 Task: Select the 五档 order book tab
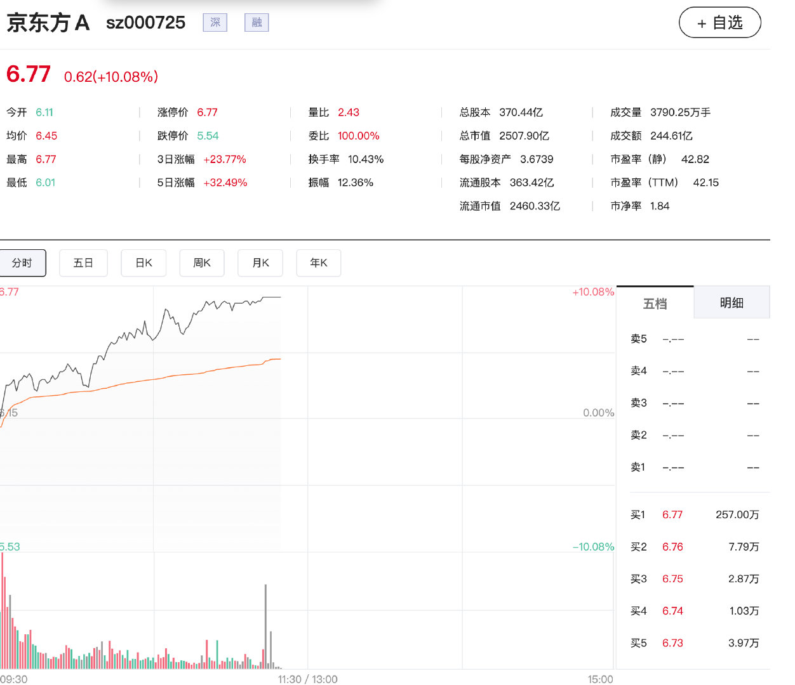pos(655,303)
